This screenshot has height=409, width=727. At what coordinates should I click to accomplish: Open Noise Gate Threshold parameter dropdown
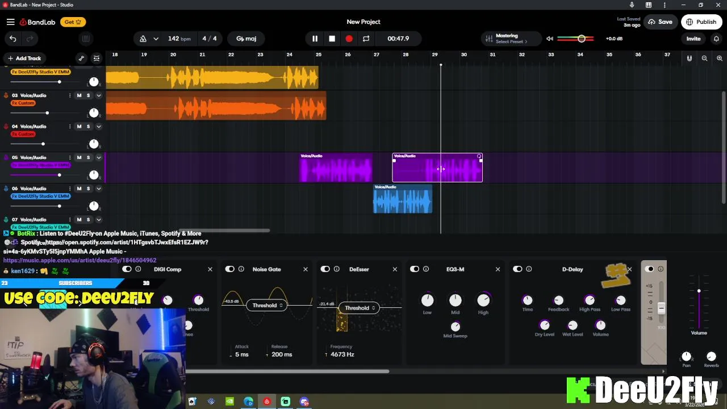(x=268, y=305)
